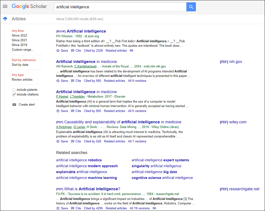Screen dimensions: 265x211
Task: Open Causability and explainability article title
Action: pos(123,122)
